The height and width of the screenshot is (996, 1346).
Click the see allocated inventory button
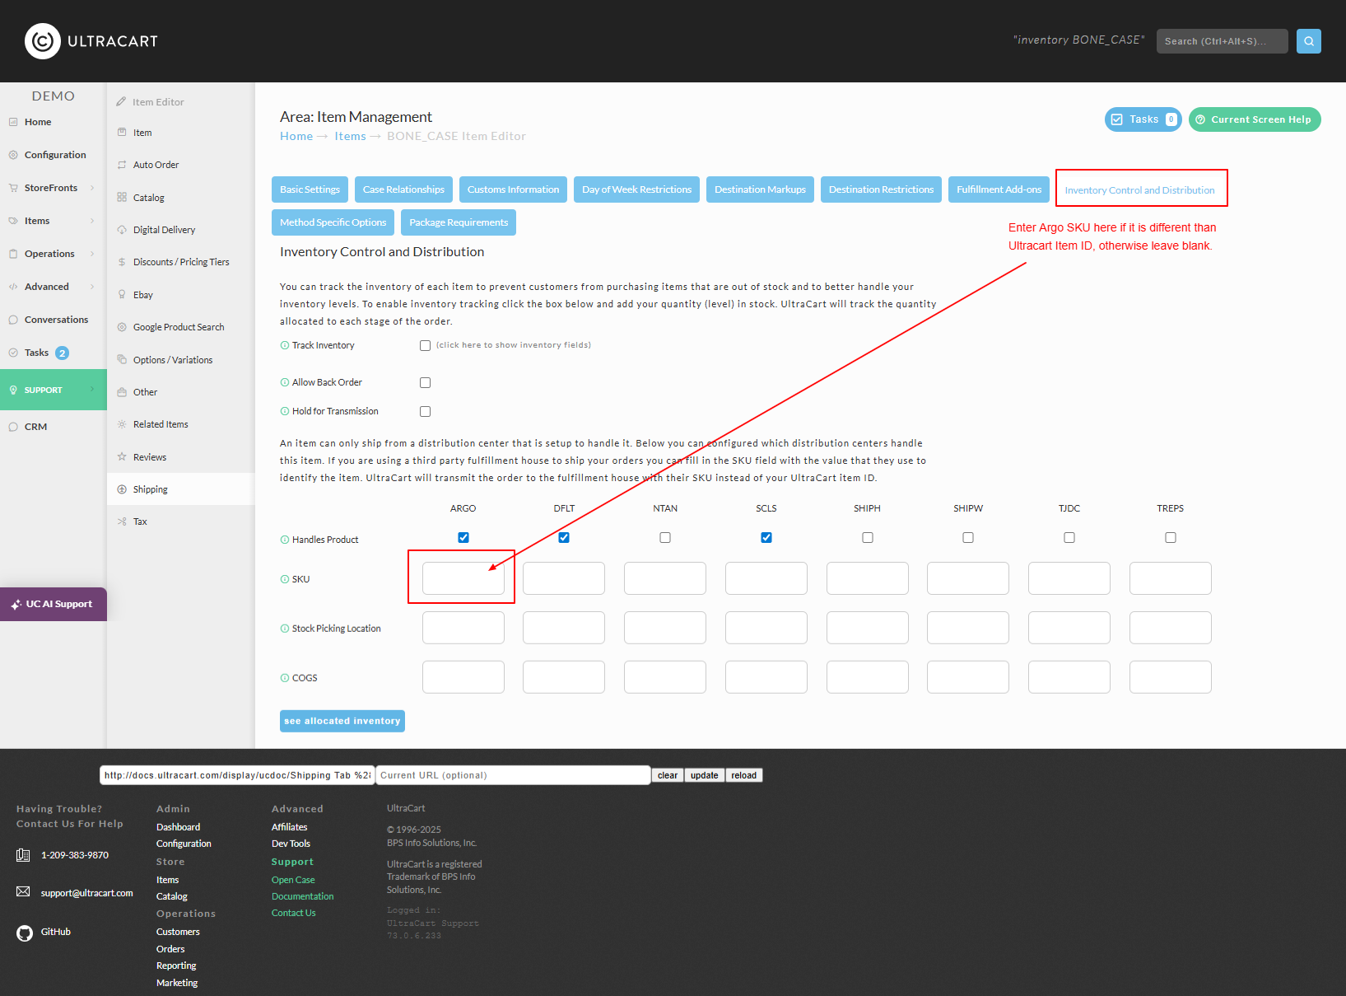click(342, 721)
